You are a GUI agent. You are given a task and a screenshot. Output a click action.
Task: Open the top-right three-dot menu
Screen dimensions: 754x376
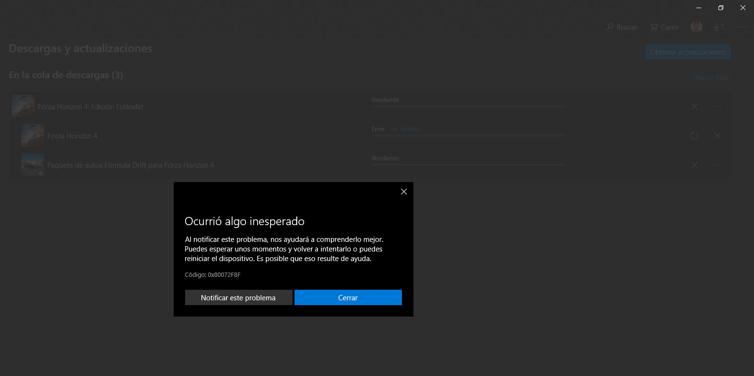click(x=742, y=27)
